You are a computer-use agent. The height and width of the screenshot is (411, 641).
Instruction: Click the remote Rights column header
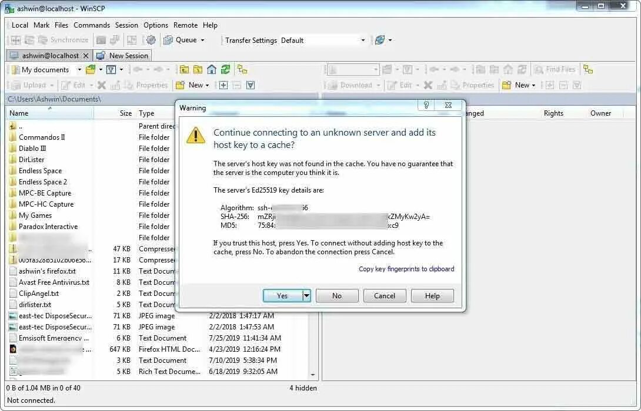point(553,113)
